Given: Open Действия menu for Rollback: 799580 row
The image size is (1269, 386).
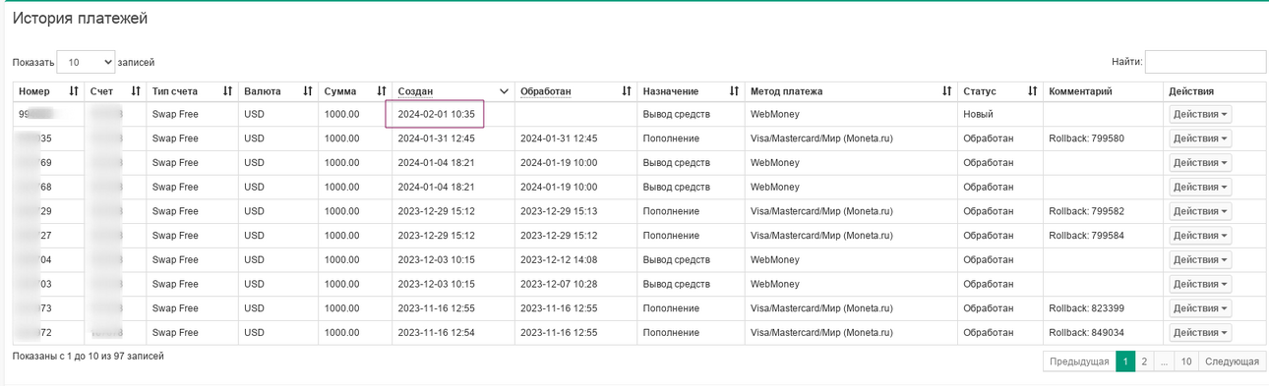Looking at the screenshot, I should coord(1200,138).
